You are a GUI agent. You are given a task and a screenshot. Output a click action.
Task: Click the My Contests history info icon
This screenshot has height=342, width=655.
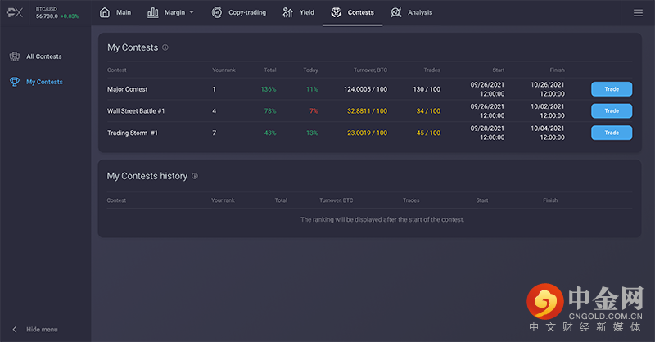coord(195,176)
